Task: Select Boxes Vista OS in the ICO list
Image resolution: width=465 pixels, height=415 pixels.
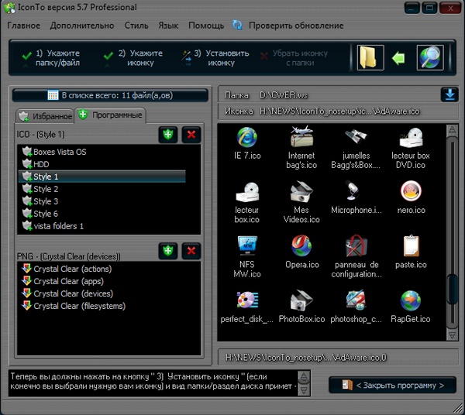Action: [x=60, y=152]
